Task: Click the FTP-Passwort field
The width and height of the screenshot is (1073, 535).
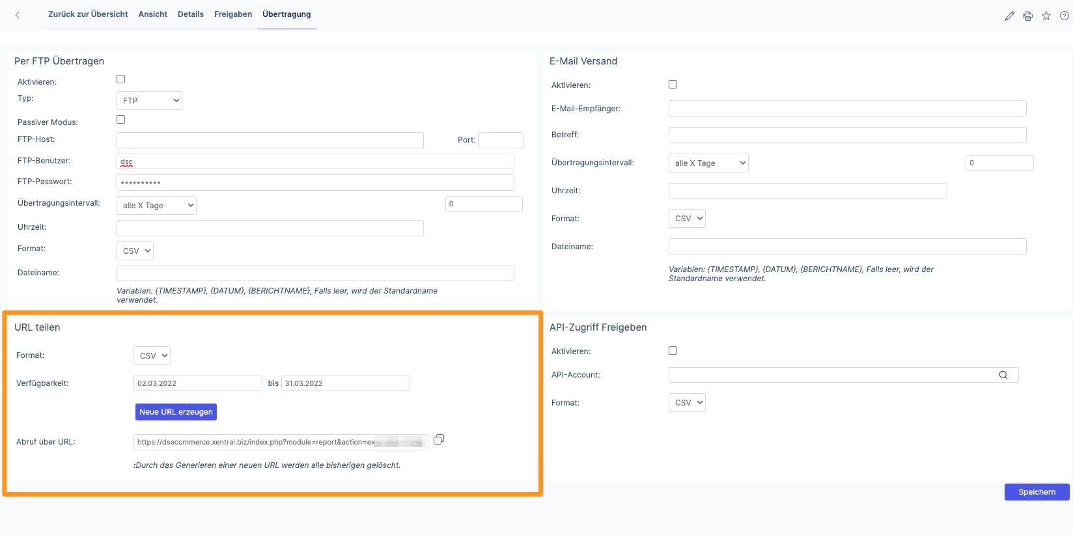Action: click(315, 182)
